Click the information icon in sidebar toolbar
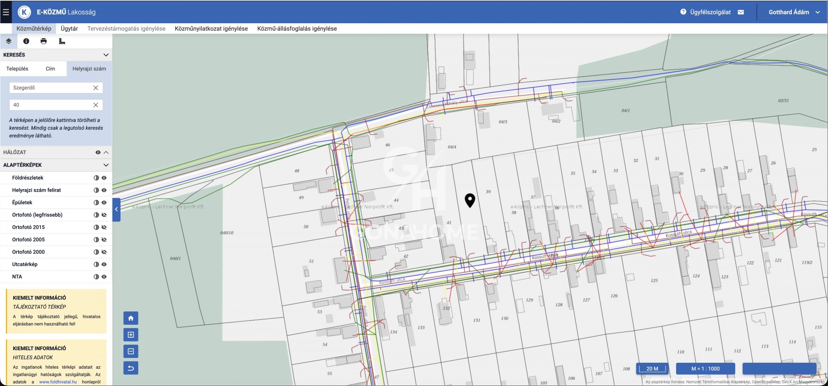 click(26, 41)
